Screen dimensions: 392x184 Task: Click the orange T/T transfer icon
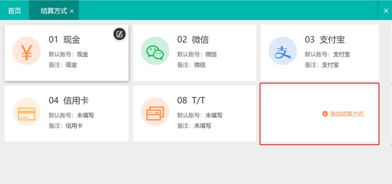point(155,112)
